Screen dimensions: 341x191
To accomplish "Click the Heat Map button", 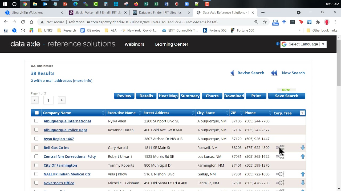I will coord(168,96).
